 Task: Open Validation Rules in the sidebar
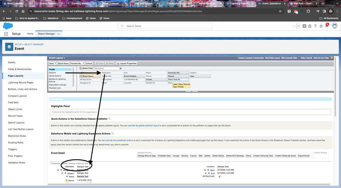[16, 163]
